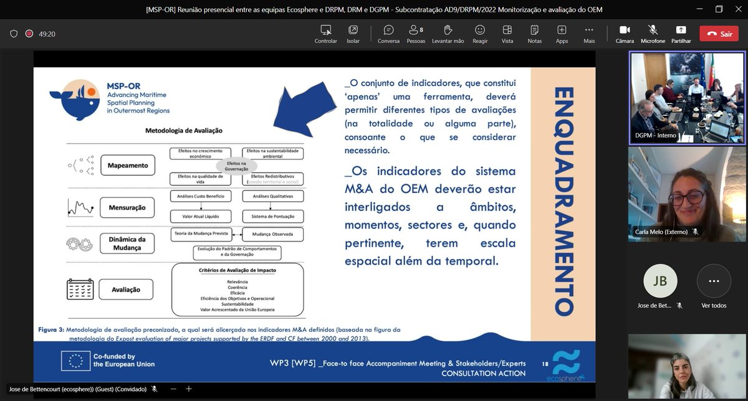This screenshot has width=748, height=401.
Task: Open the Conversa chat panel
Action: (x=388, y=34)
